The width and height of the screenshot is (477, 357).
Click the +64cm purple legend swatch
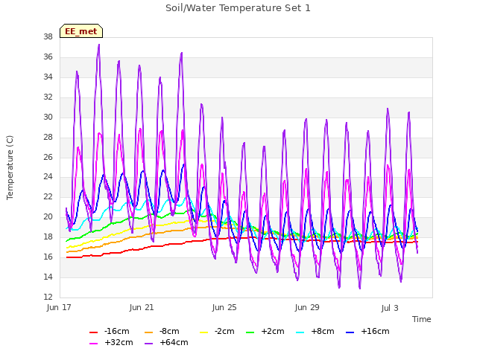[x=148, y=344]
